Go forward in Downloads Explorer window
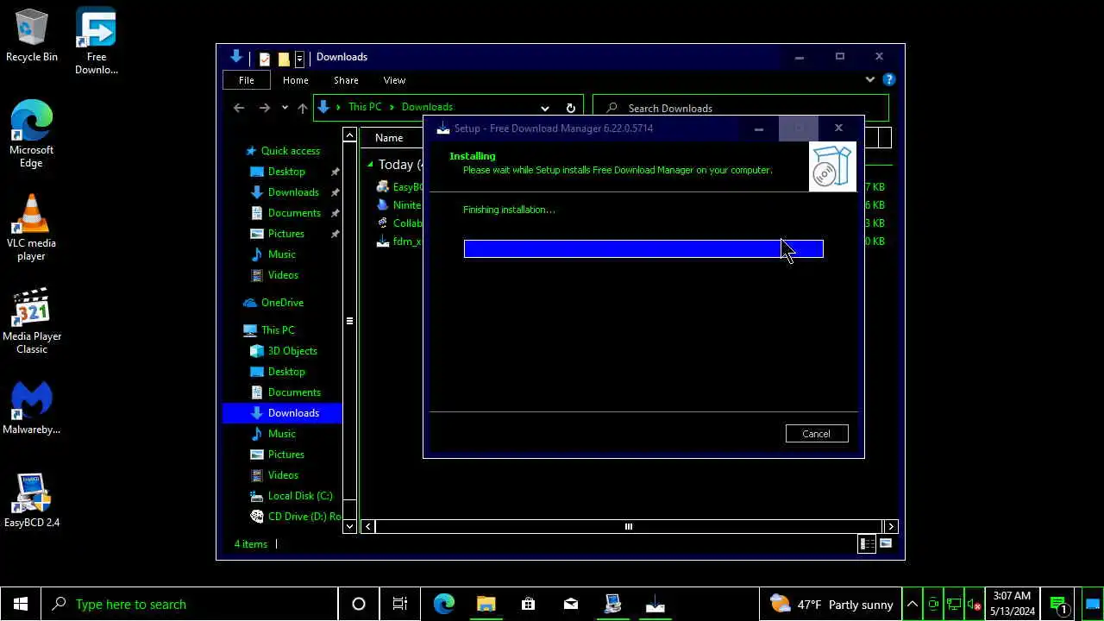 (x=265, y=108)
